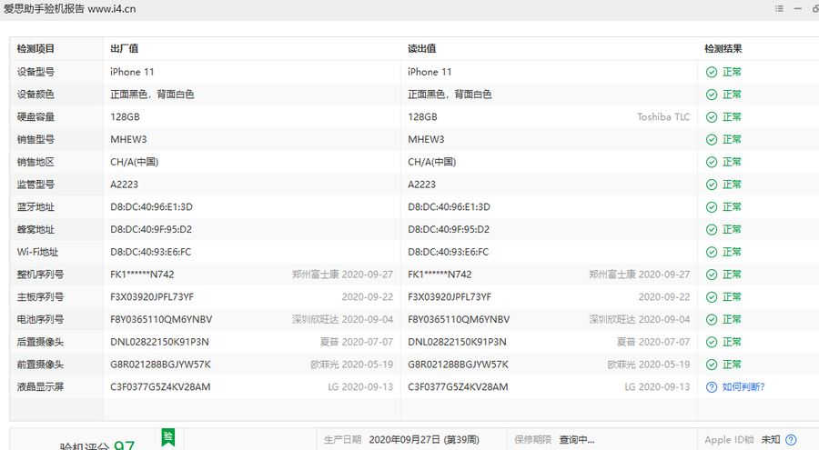819x450 pixels.
Task: Click green check icon in 设备颜色 row
Action: (712, 95)
